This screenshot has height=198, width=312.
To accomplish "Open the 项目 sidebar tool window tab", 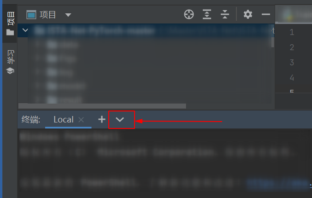I will (x=10, y=18).
